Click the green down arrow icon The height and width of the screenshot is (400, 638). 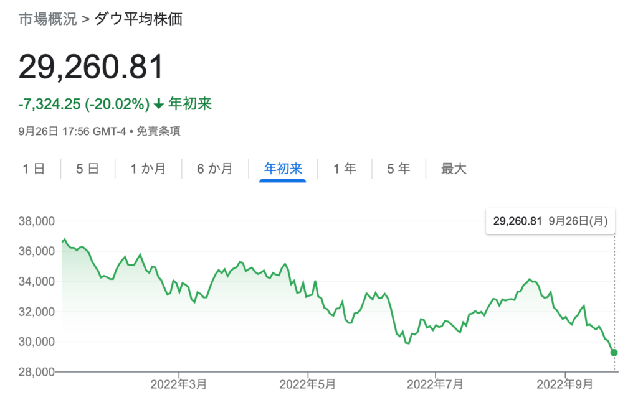pos(159,104)
